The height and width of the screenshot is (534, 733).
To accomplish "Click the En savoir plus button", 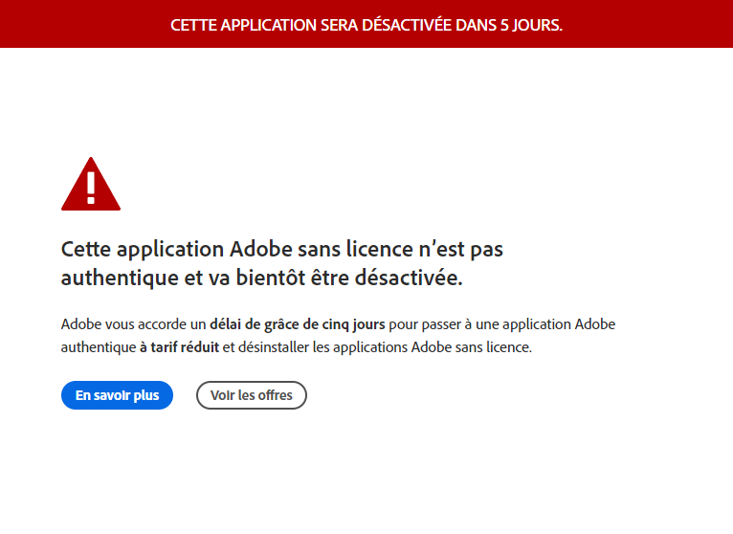I will [117, 395].
